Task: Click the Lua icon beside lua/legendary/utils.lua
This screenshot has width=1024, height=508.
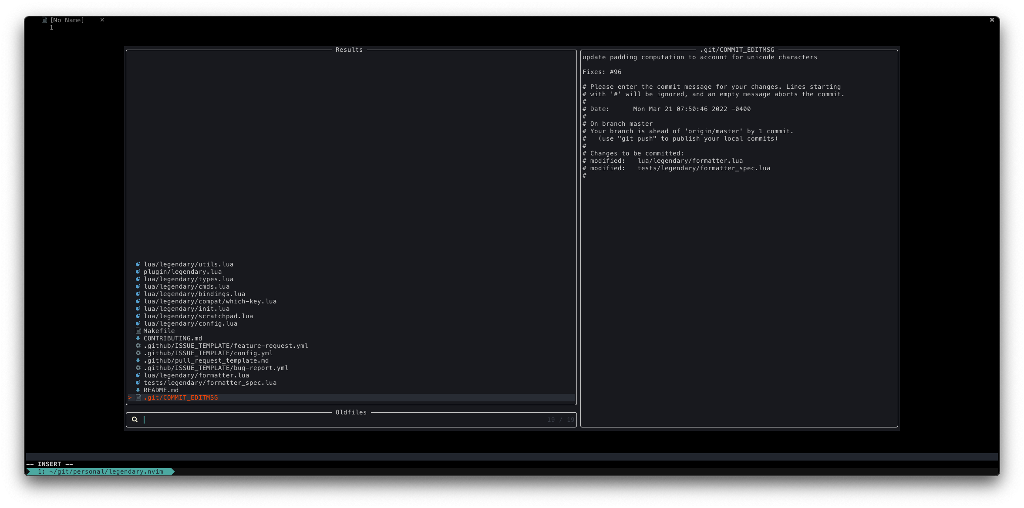Action: [138, 264]
